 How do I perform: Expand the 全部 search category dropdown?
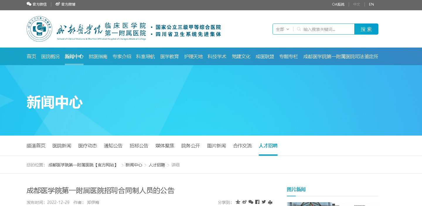283,29
